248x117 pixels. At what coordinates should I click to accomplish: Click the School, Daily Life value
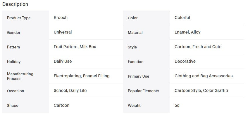tap(70, 90)
